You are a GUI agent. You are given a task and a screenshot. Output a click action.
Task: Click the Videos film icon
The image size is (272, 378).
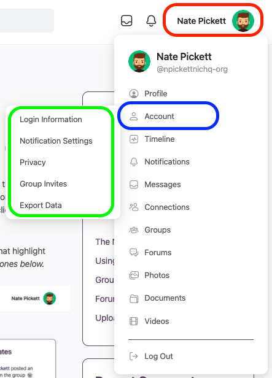(134, 321)
